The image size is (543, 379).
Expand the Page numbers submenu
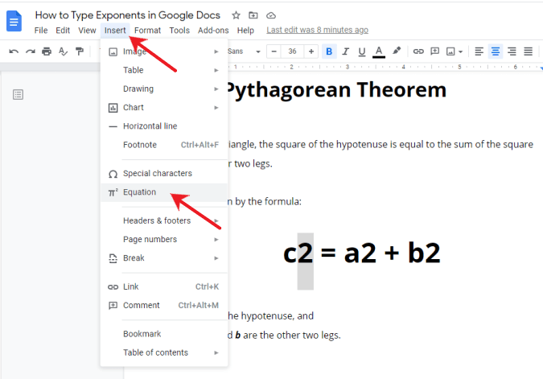164,240
